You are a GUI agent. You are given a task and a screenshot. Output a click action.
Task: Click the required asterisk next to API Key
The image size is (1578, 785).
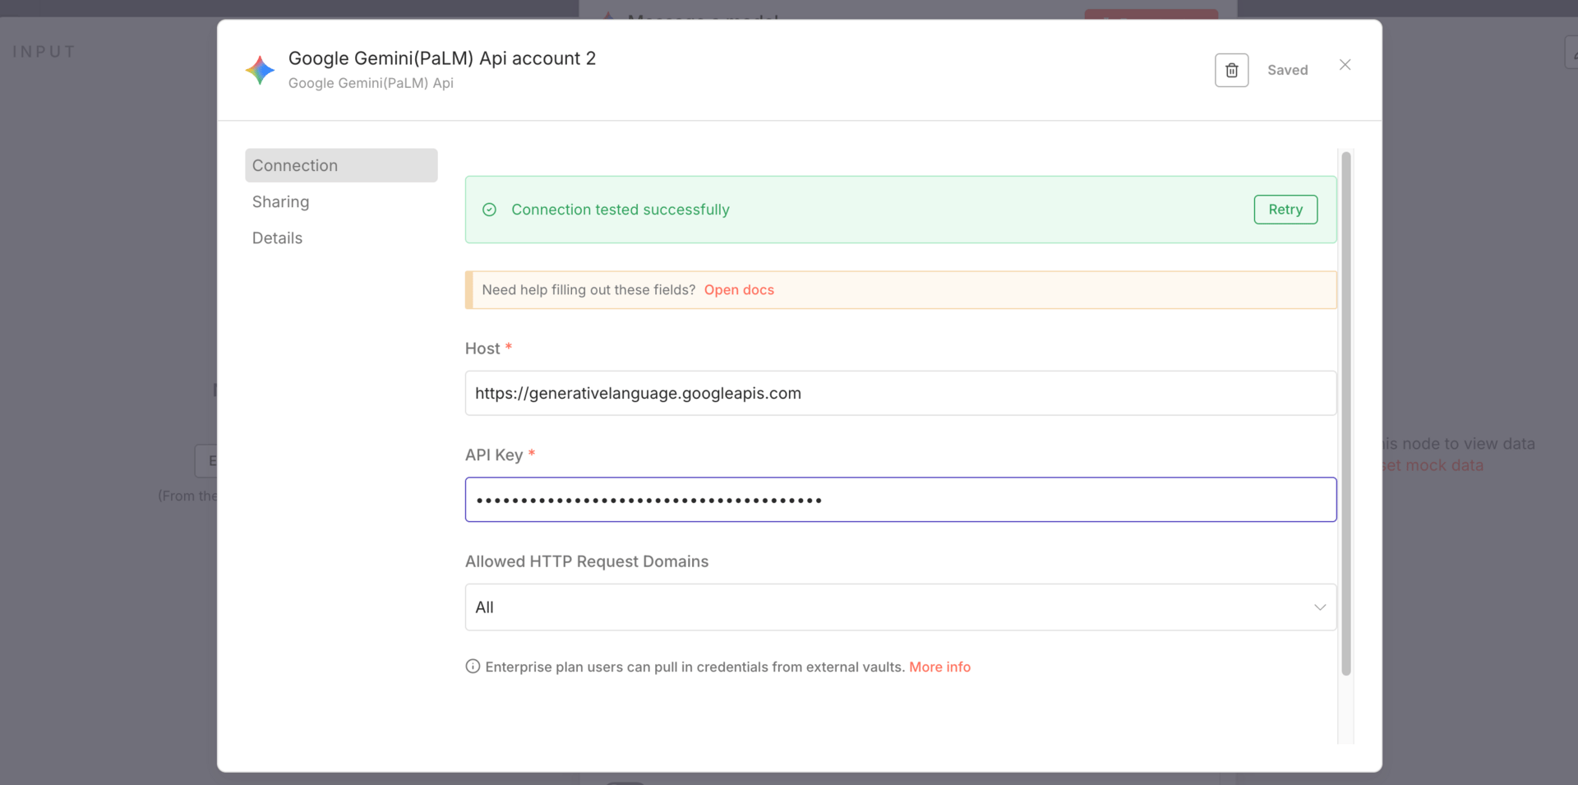coord(532,453)
